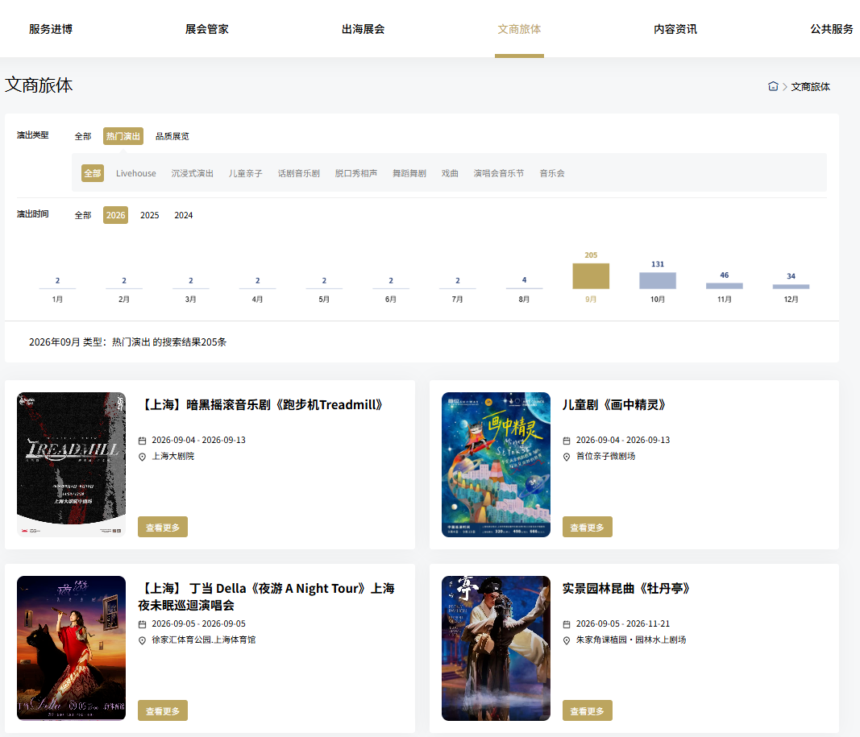The width and height of the screenshot is (860, 737).
Task: Open the 出海展会 navigation tab
Action: click(363, 29)
